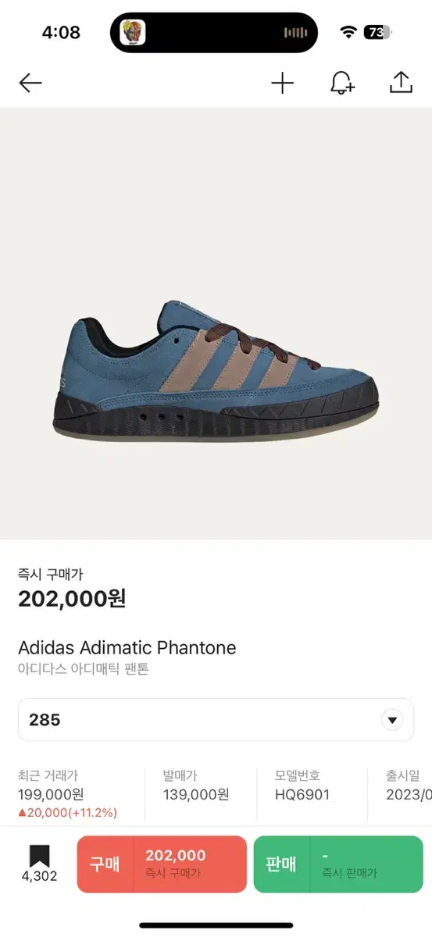Tap the red 구매 buy button
This screenshot has height=937, width=432.
point(162,864)
